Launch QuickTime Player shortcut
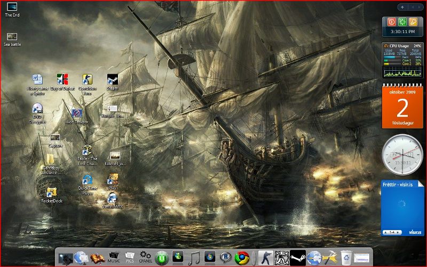This screenshot has height=267, width=427. (x=88, y=185)
